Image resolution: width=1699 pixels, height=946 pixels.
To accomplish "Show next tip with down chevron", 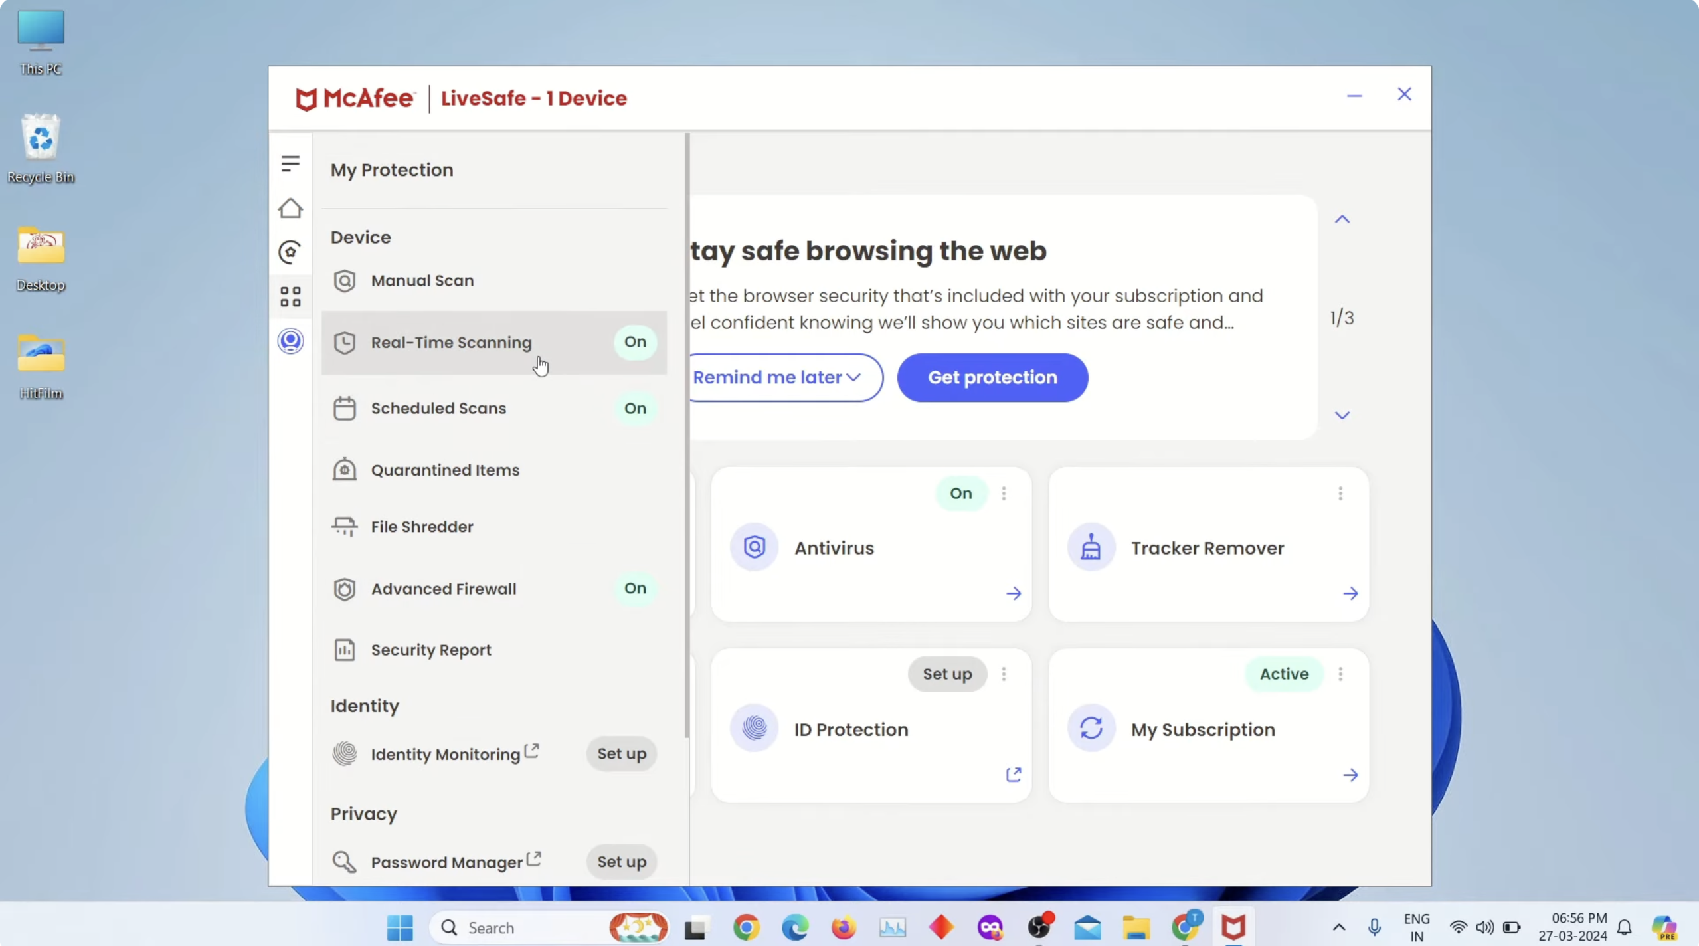I will tap(1342, 415).
